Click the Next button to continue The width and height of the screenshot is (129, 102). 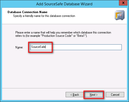point(94,95)
